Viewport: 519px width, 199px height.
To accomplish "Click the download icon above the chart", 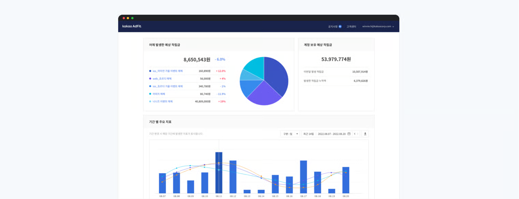I will [365, 134].
